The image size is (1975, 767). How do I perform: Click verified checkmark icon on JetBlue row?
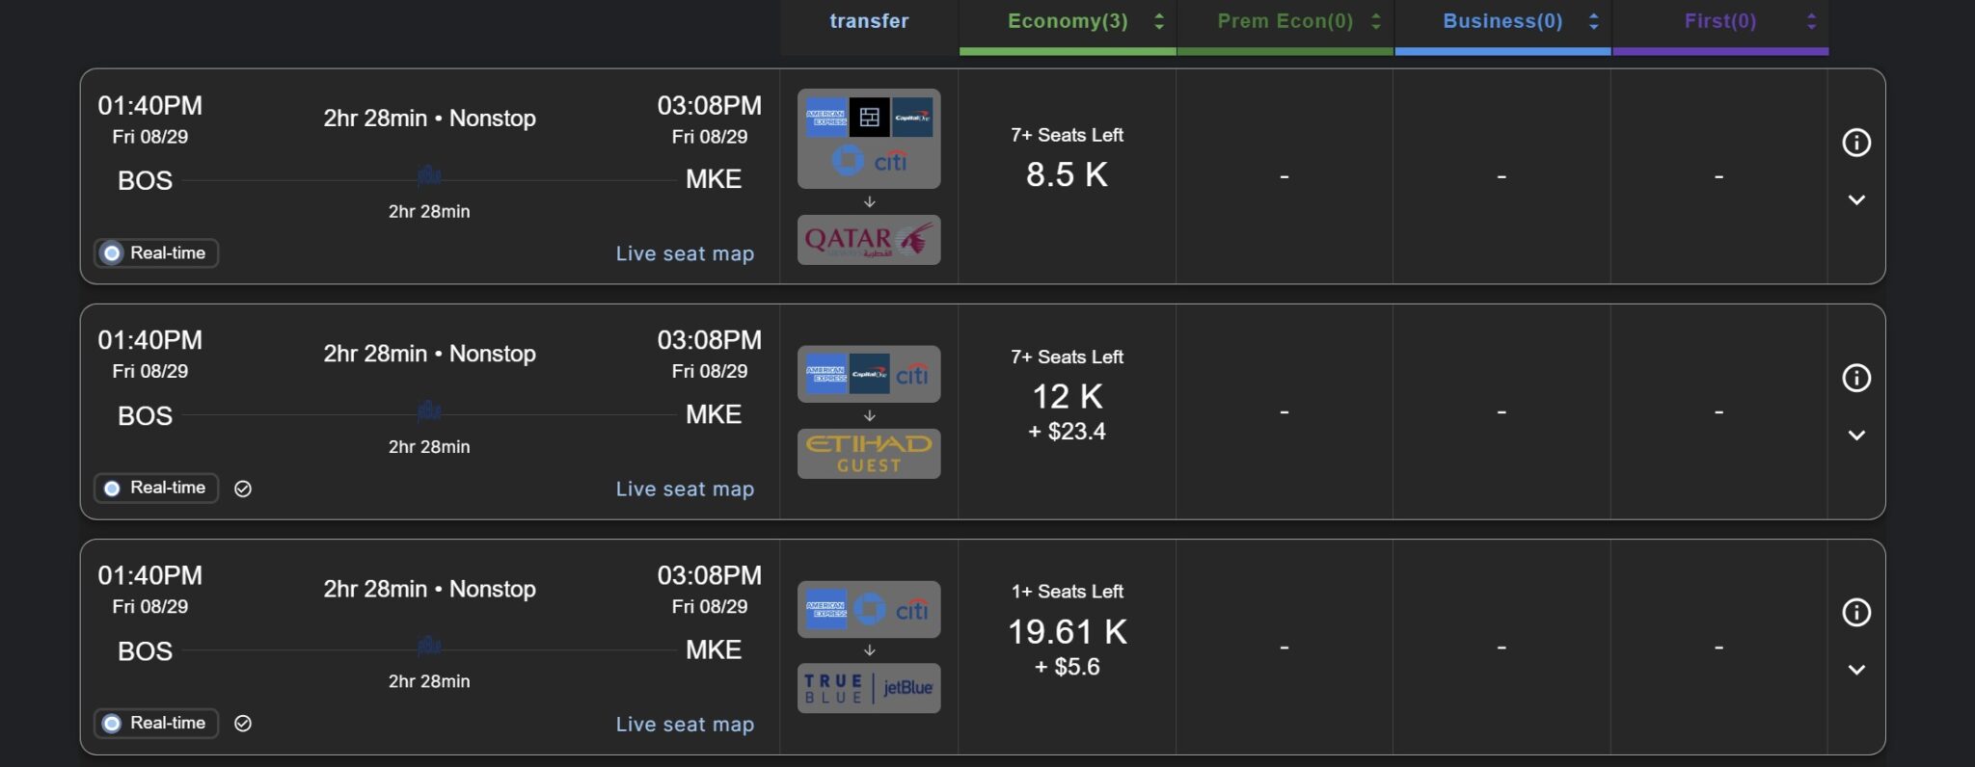click(x=243, y=724)
